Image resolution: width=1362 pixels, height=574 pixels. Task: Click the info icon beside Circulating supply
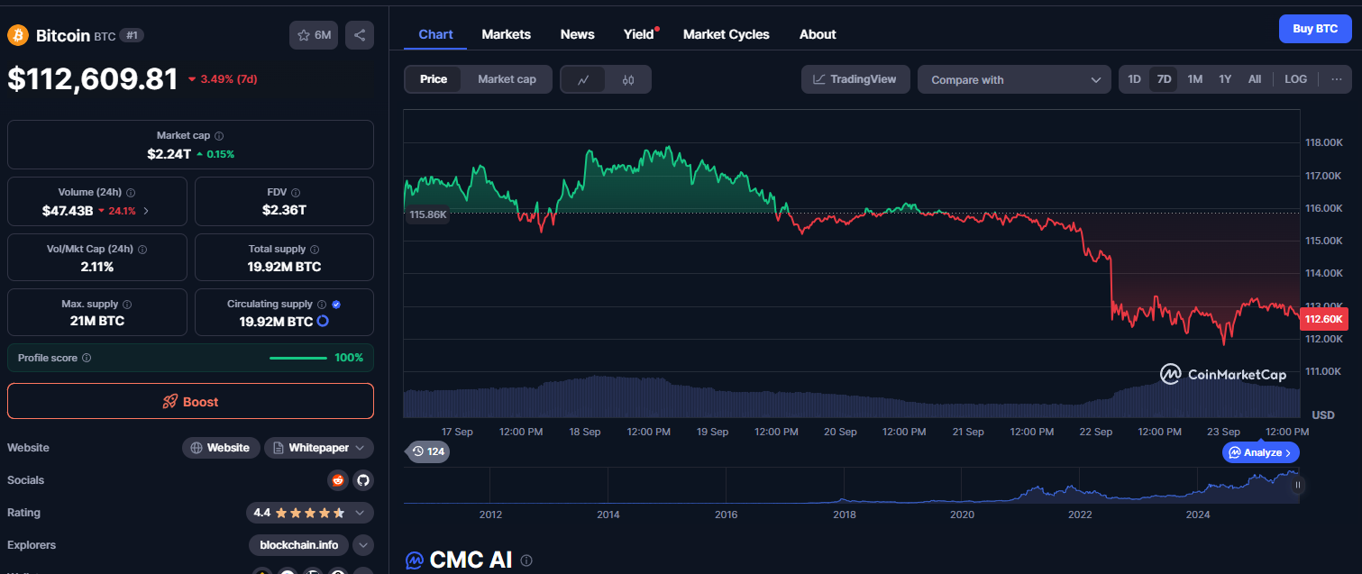click(322, 305)
